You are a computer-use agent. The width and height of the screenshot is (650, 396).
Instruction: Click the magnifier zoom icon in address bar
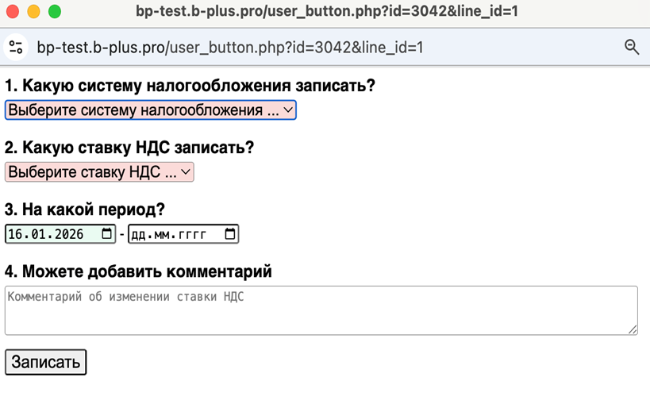pos(632,47)
